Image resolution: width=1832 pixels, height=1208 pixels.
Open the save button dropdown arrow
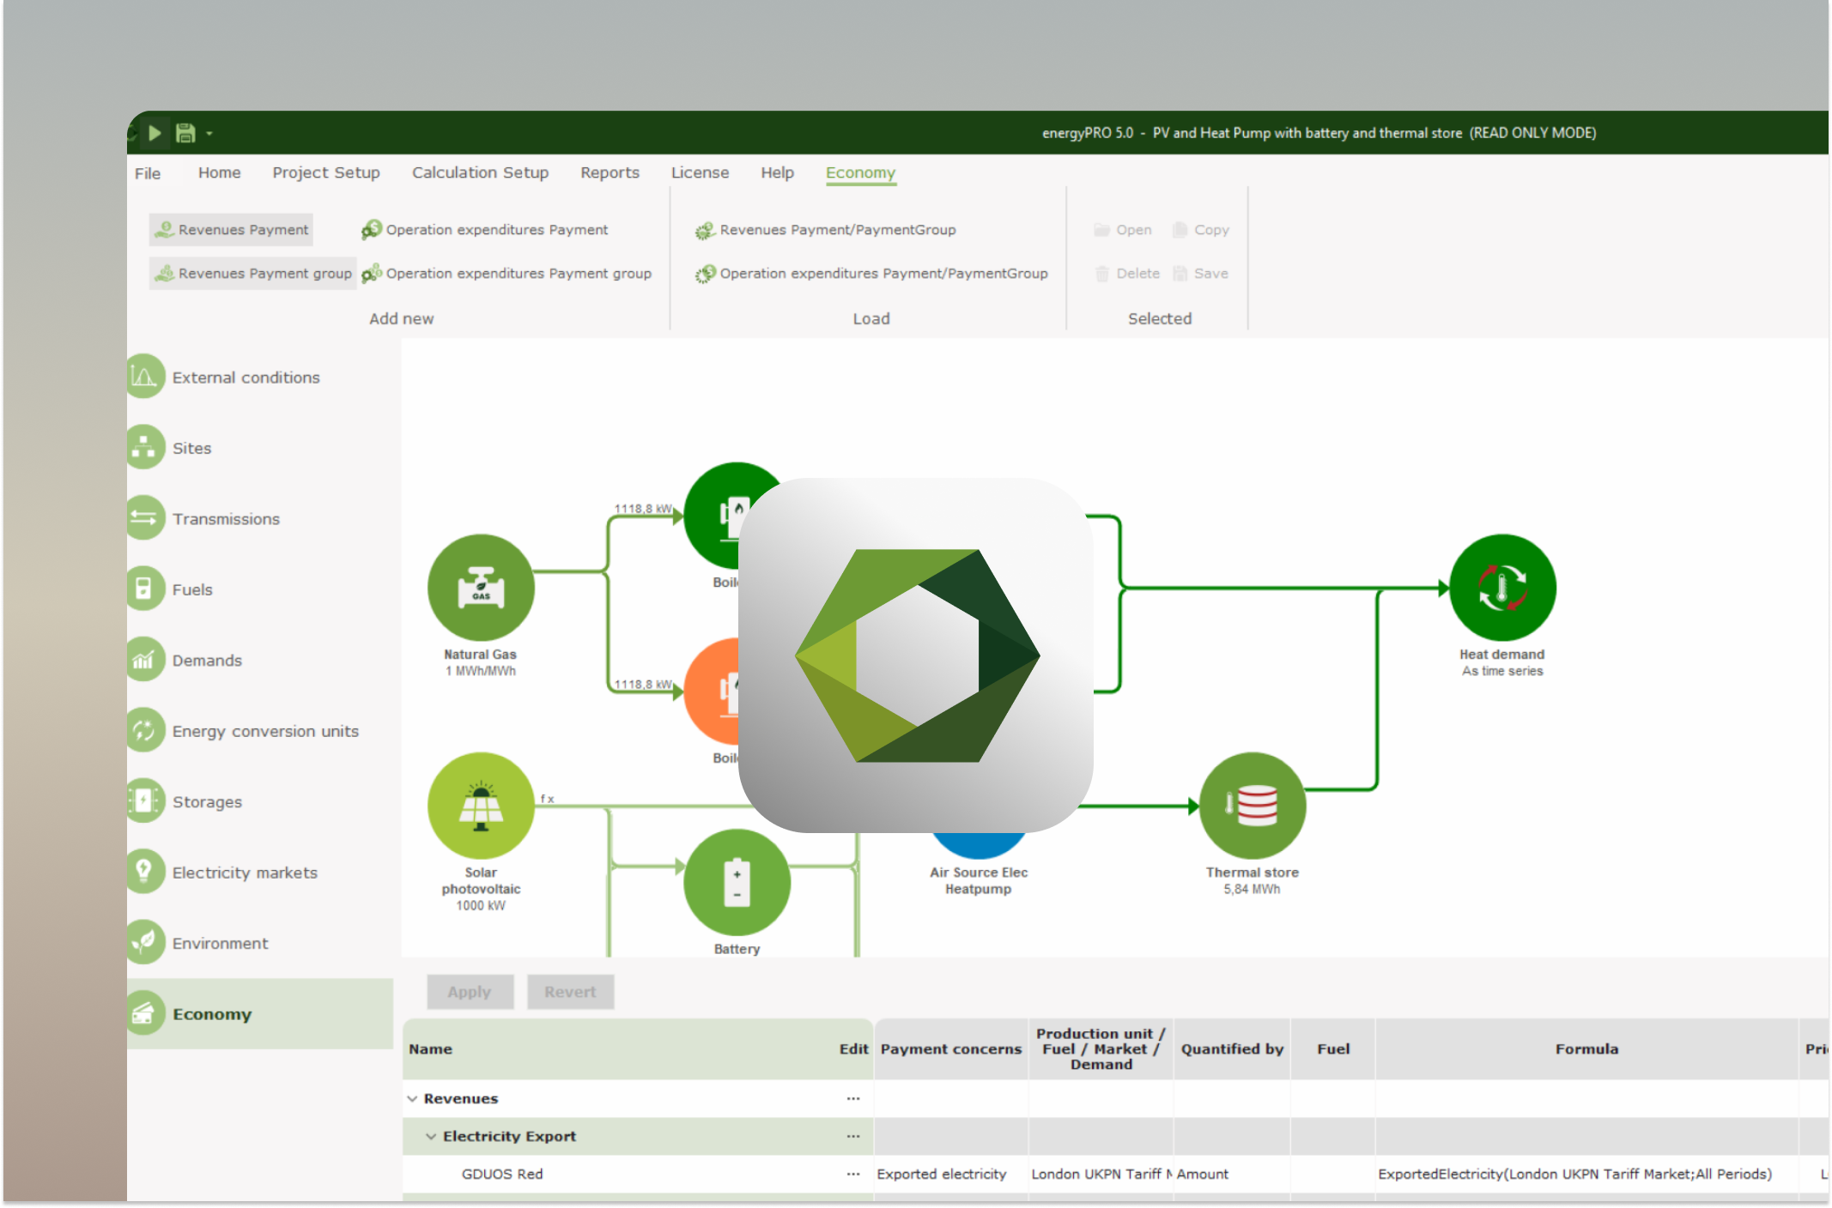click(x=208, y=133)
